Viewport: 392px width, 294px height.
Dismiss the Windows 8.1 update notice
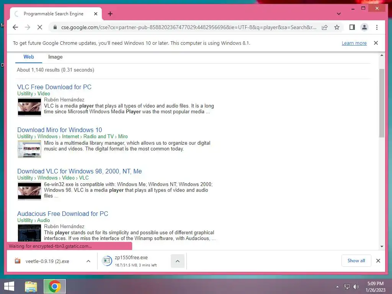[x=376, y=43]
